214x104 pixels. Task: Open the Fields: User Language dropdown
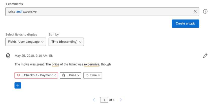click(x=25, y=42)
